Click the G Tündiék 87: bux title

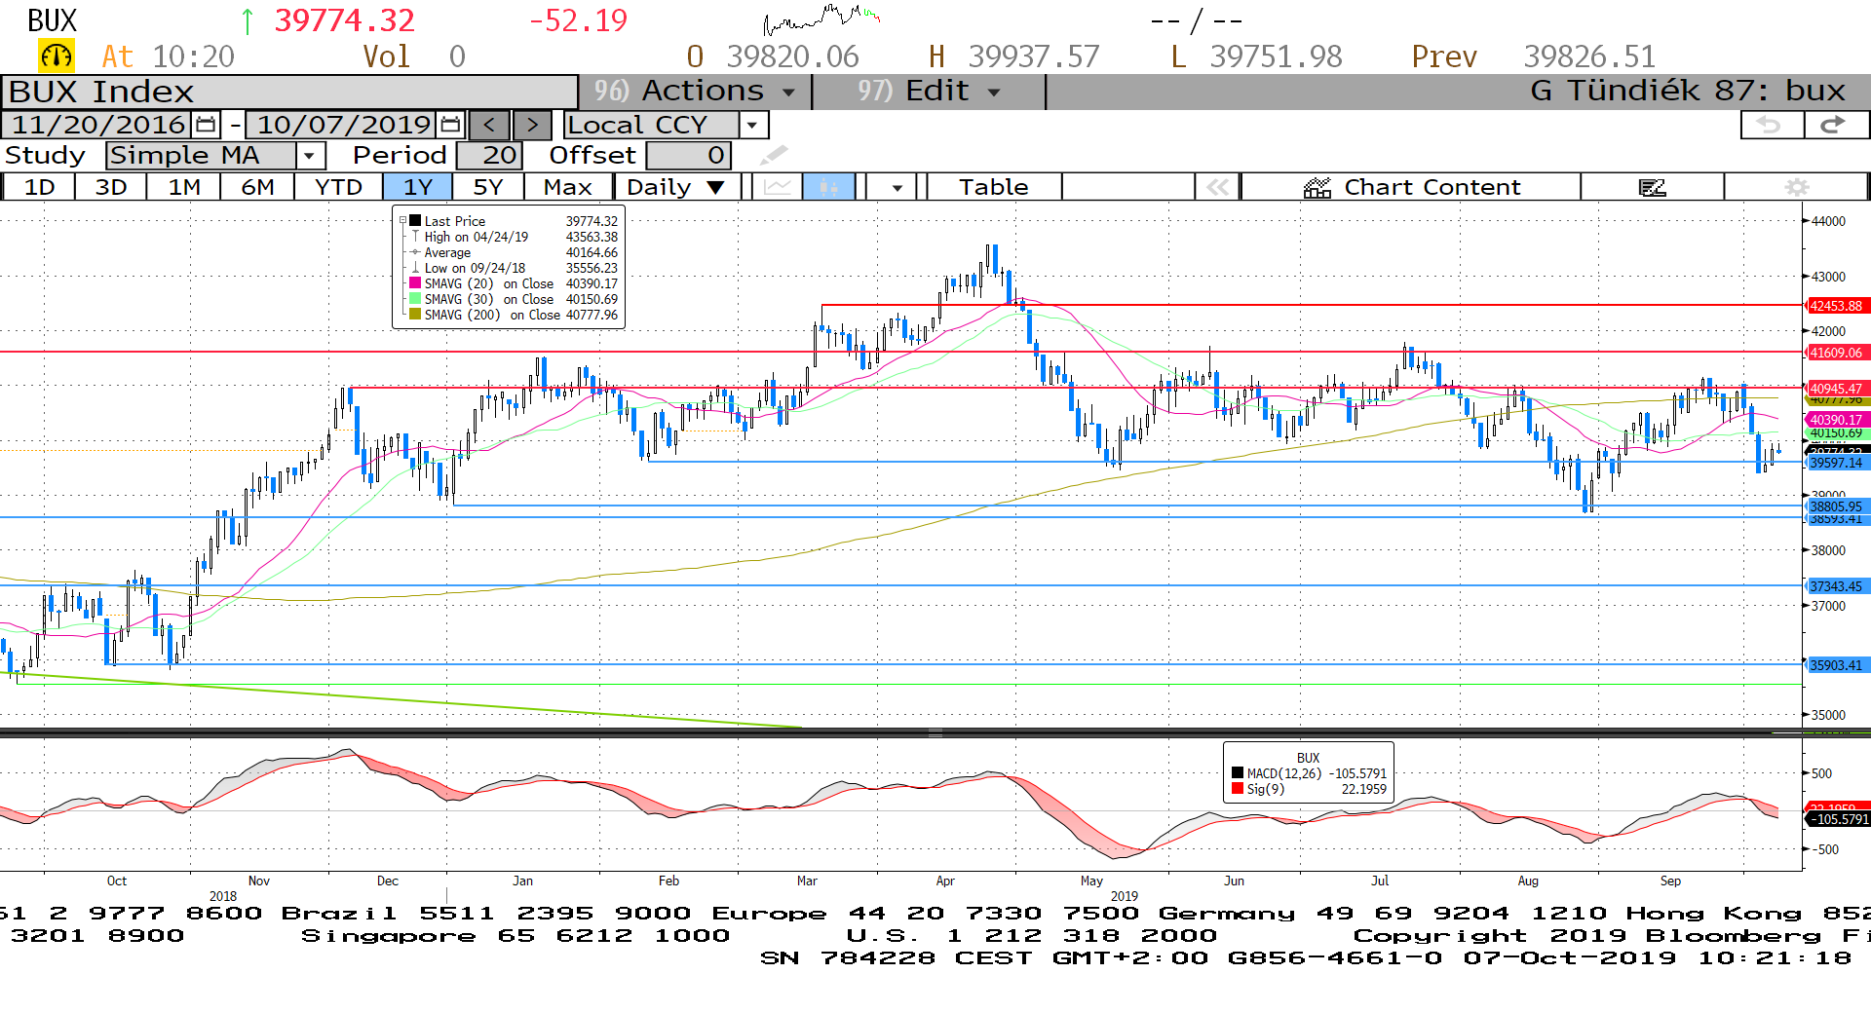(x=1688, y=92)
